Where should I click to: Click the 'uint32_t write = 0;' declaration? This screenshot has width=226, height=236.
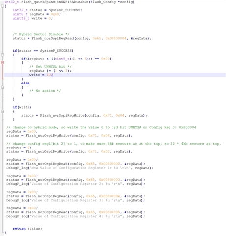pyautogui.click(x=32, y=18)
